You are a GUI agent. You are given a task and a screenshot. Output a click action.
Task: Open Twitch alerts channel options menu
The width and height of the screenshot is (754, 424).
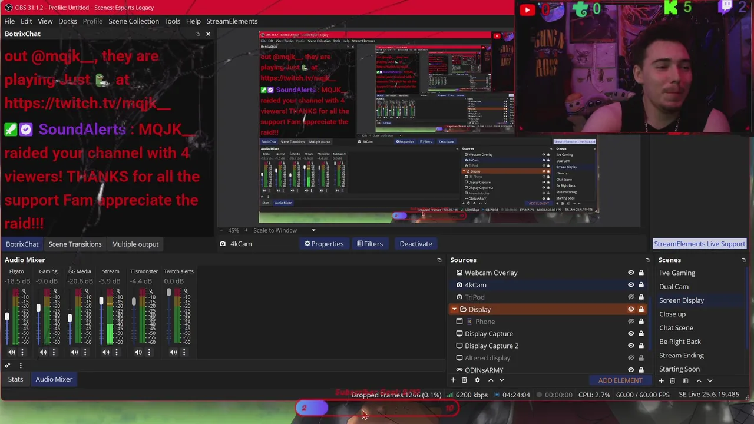pyautogui.click(x=184, y=352)
